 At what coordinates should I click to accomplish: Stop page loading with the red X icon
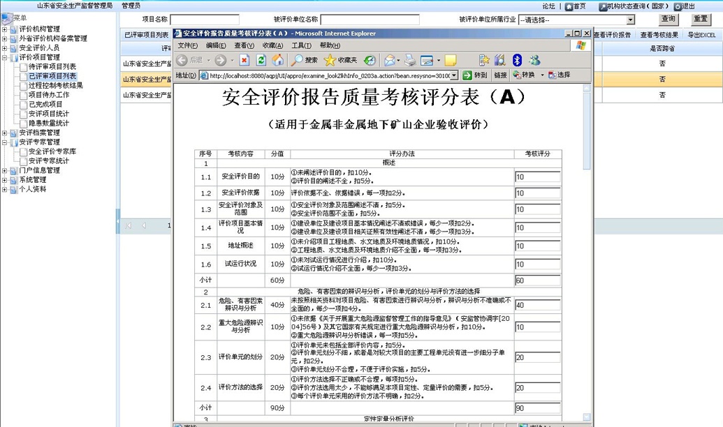coord(242,60)
